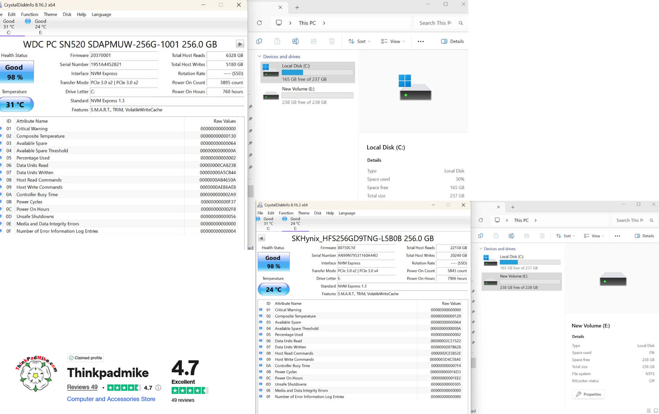The height and width of the screenshot is (414, 659).
Task: Open View dropdown in lower File Explorer
Action: [x=593, y=236]
